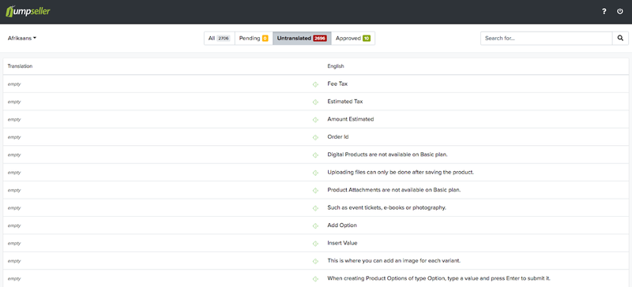Open the help question mark icon
632x287 pixels.
pyautogui.click(x=604, y=12)
